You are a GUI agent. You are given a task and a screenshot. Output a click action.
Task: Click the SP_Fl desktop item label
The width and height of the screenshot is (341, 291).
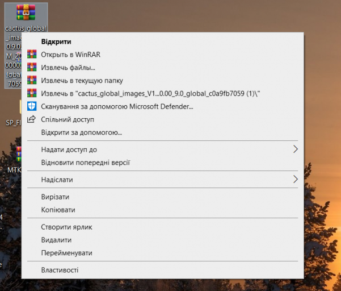[x=14, y=123]
